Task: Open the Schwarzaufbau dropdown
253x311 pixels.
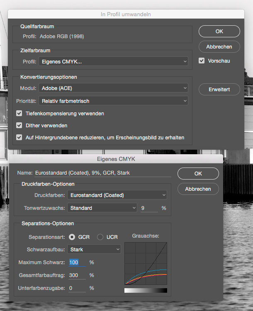Action: click(x=95, y=250)
